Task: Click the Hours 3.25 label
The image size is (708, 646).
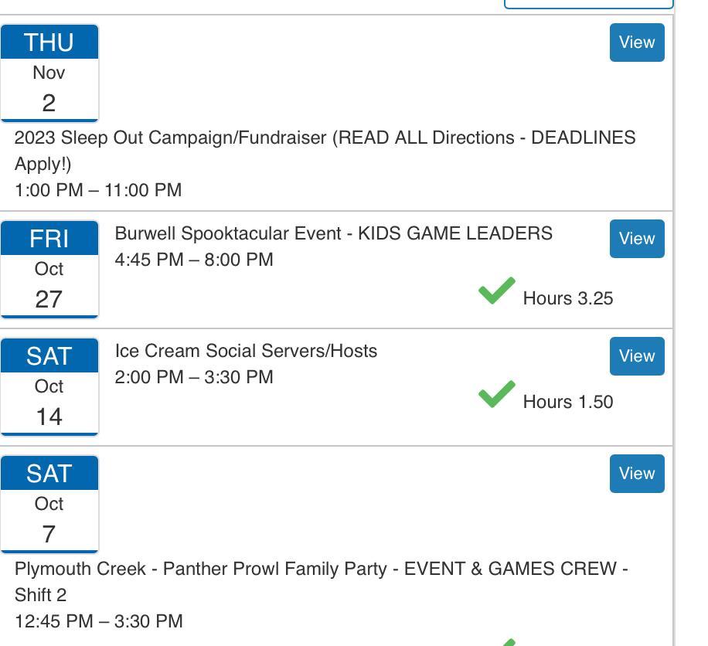Action: [x=568, y=298]
